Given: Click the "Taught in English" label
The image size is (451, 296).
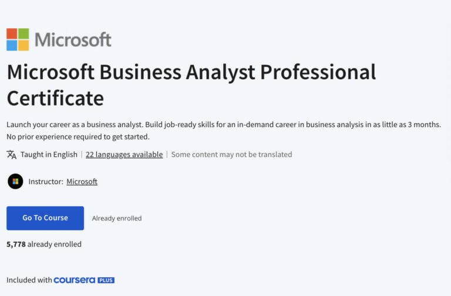Looking at the screenshot, I should pos(49,155).
